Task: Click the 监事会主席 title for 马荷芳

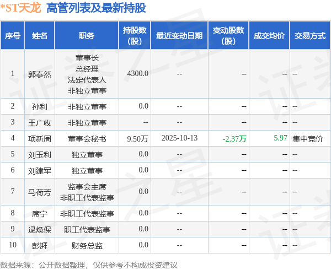Action: pyautogui.click(x=87, y=187)
